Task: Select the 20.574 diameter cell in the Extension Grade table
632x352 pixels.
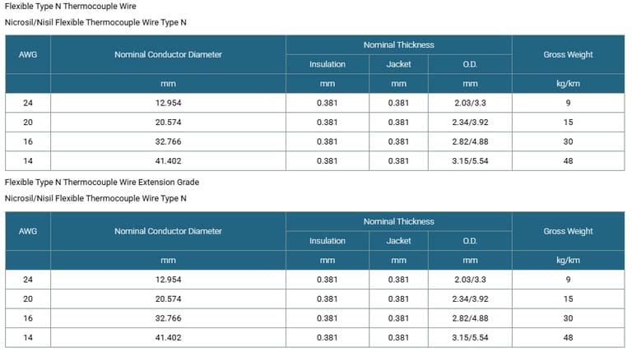Action: coord(168,299)
